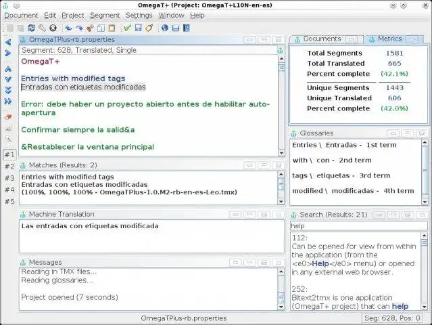
Task: Click first button in editor pane header
Action: click(250, 40)
